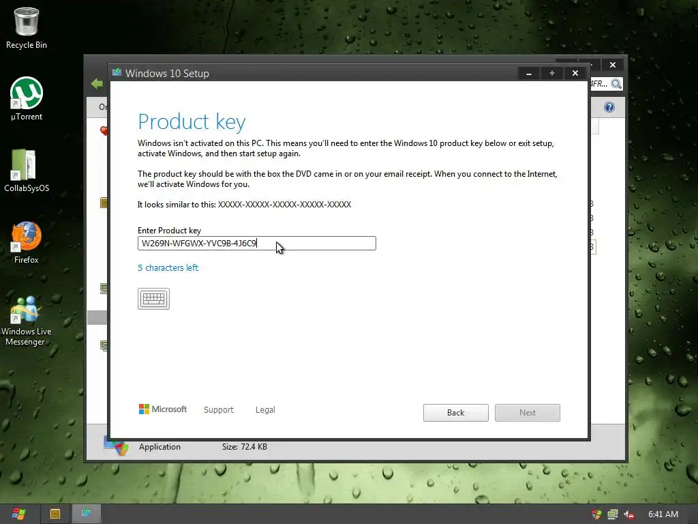Image resolution: width=698 pixels, height=524 pixels.
Task: Click the grayed-out Next button
Action: click(528, 413)
